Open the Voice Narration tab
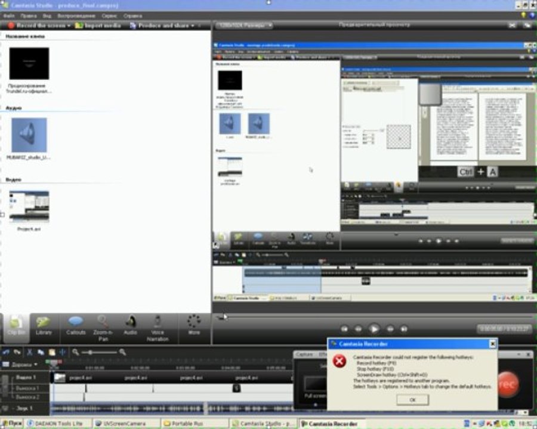This screenshot has width=537, height=429. click(158, 328)
